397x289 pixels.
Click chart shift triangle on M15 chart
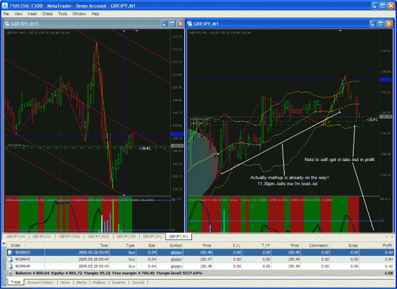point(137,31)
